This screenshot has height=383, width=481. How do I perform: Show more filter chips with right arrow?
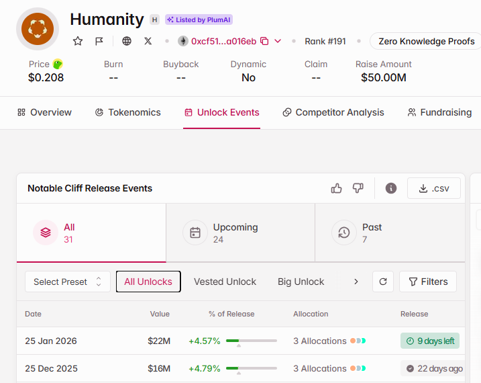pyautogui.click(x=356, y=282)
